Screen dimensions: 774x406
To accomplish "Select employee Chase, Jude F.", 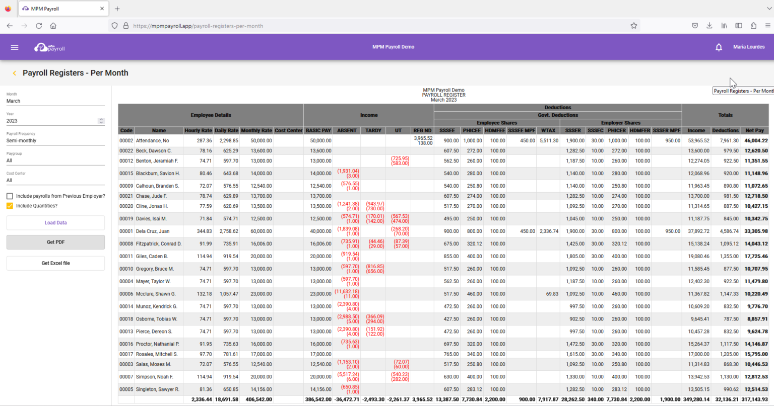I will tap(443, 196).
